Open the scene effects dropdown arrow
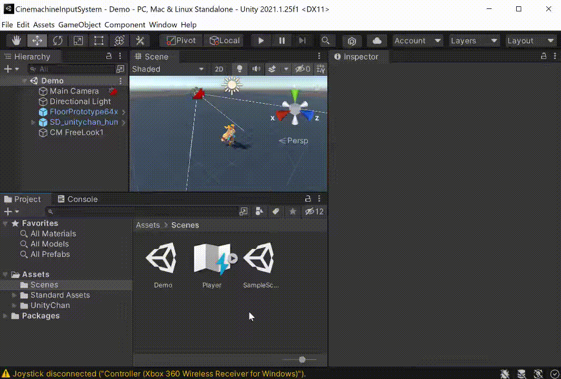 click(x=286, y=69)
